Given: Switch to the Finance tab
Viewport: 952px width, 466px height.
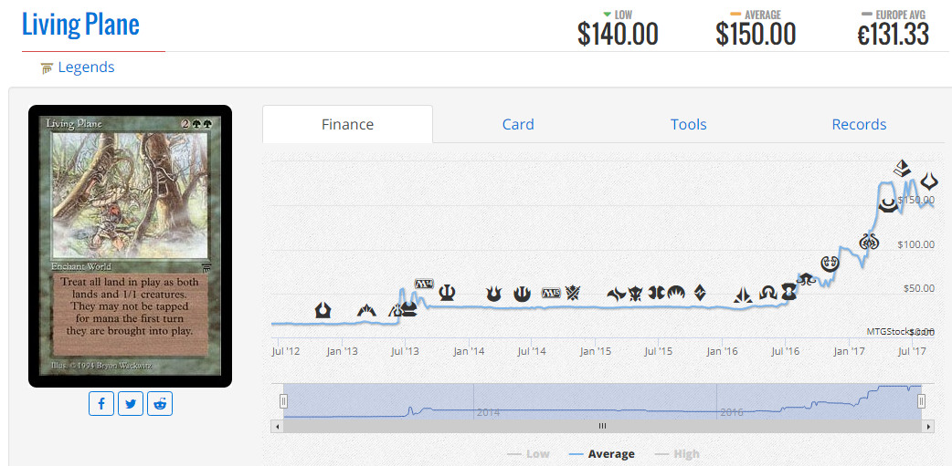Looking at the screenshot, I should point(347,124).
